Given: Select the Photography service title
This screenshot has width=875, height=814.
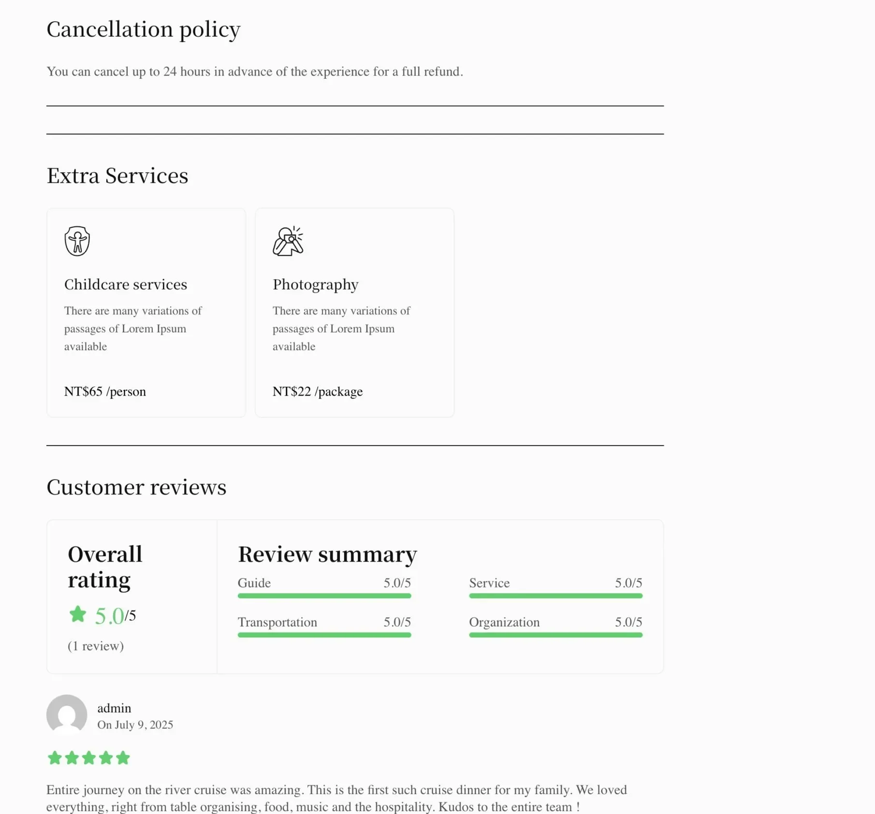Looking at the screenshot, I should pos(316,284).
